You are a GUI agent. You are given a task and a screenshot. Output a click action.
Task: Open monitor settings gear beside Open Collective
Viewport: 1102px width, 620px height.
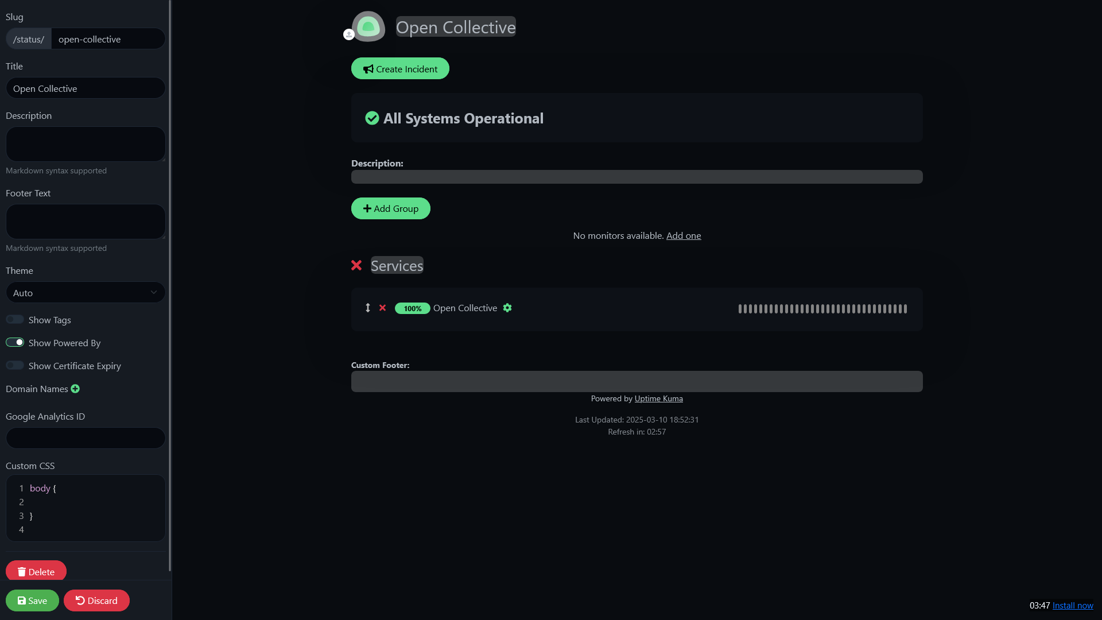pyautogui.click(x=507, y=308)
